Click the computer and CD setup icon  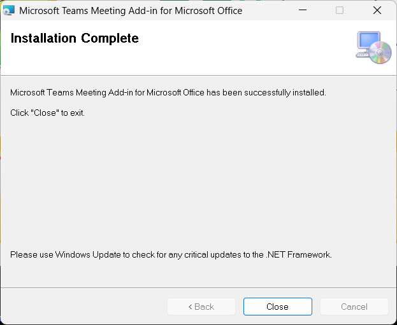(x=373, y=48)
